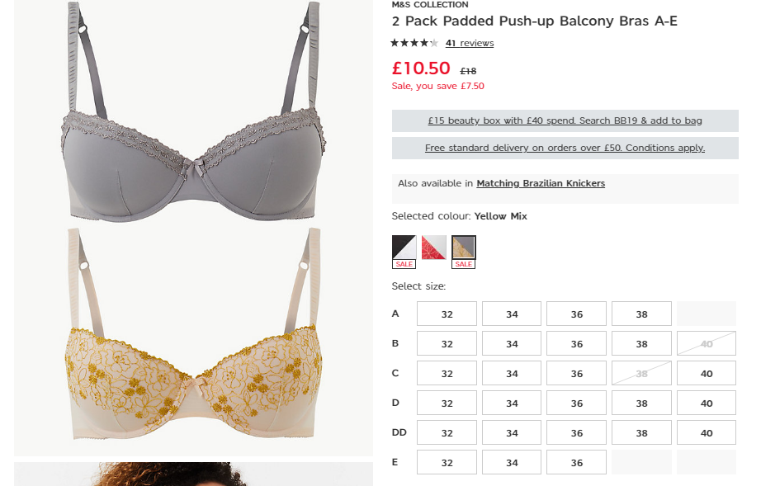Open the 41 reviews link
Screen dimensions: 761x486
[x=470, y=43]
